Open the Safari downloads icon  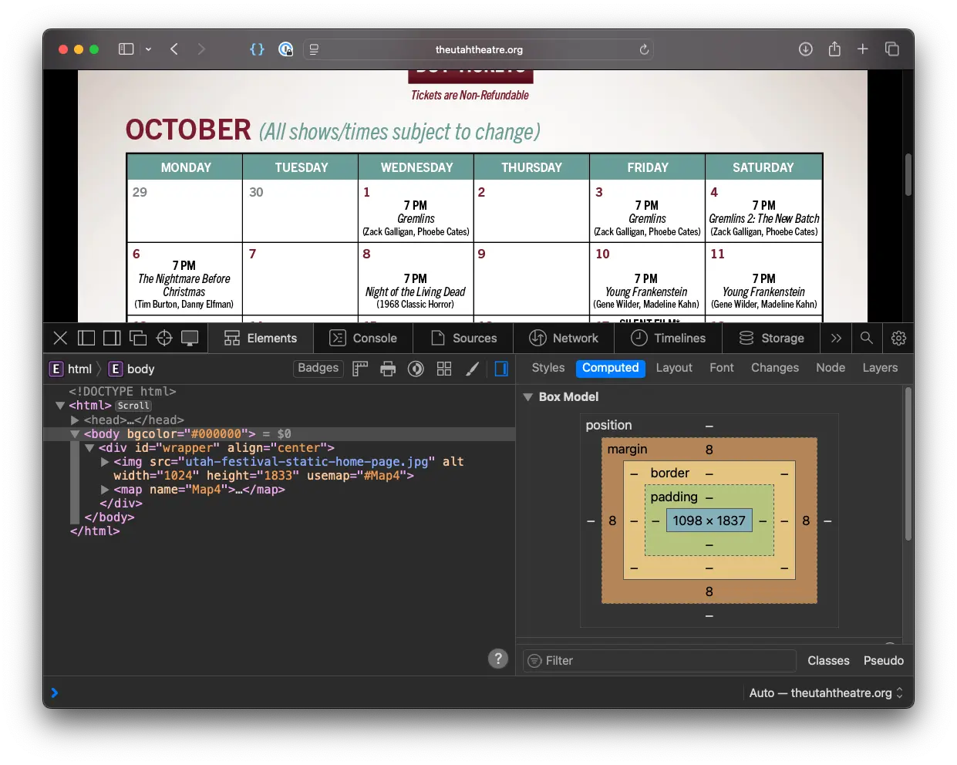pos(805,49)
